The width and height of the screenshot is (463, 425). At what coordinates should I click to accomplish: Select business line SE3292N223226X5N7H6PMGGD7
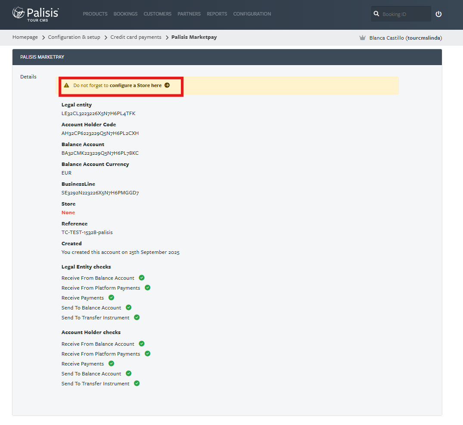click(x=100, y=193)
